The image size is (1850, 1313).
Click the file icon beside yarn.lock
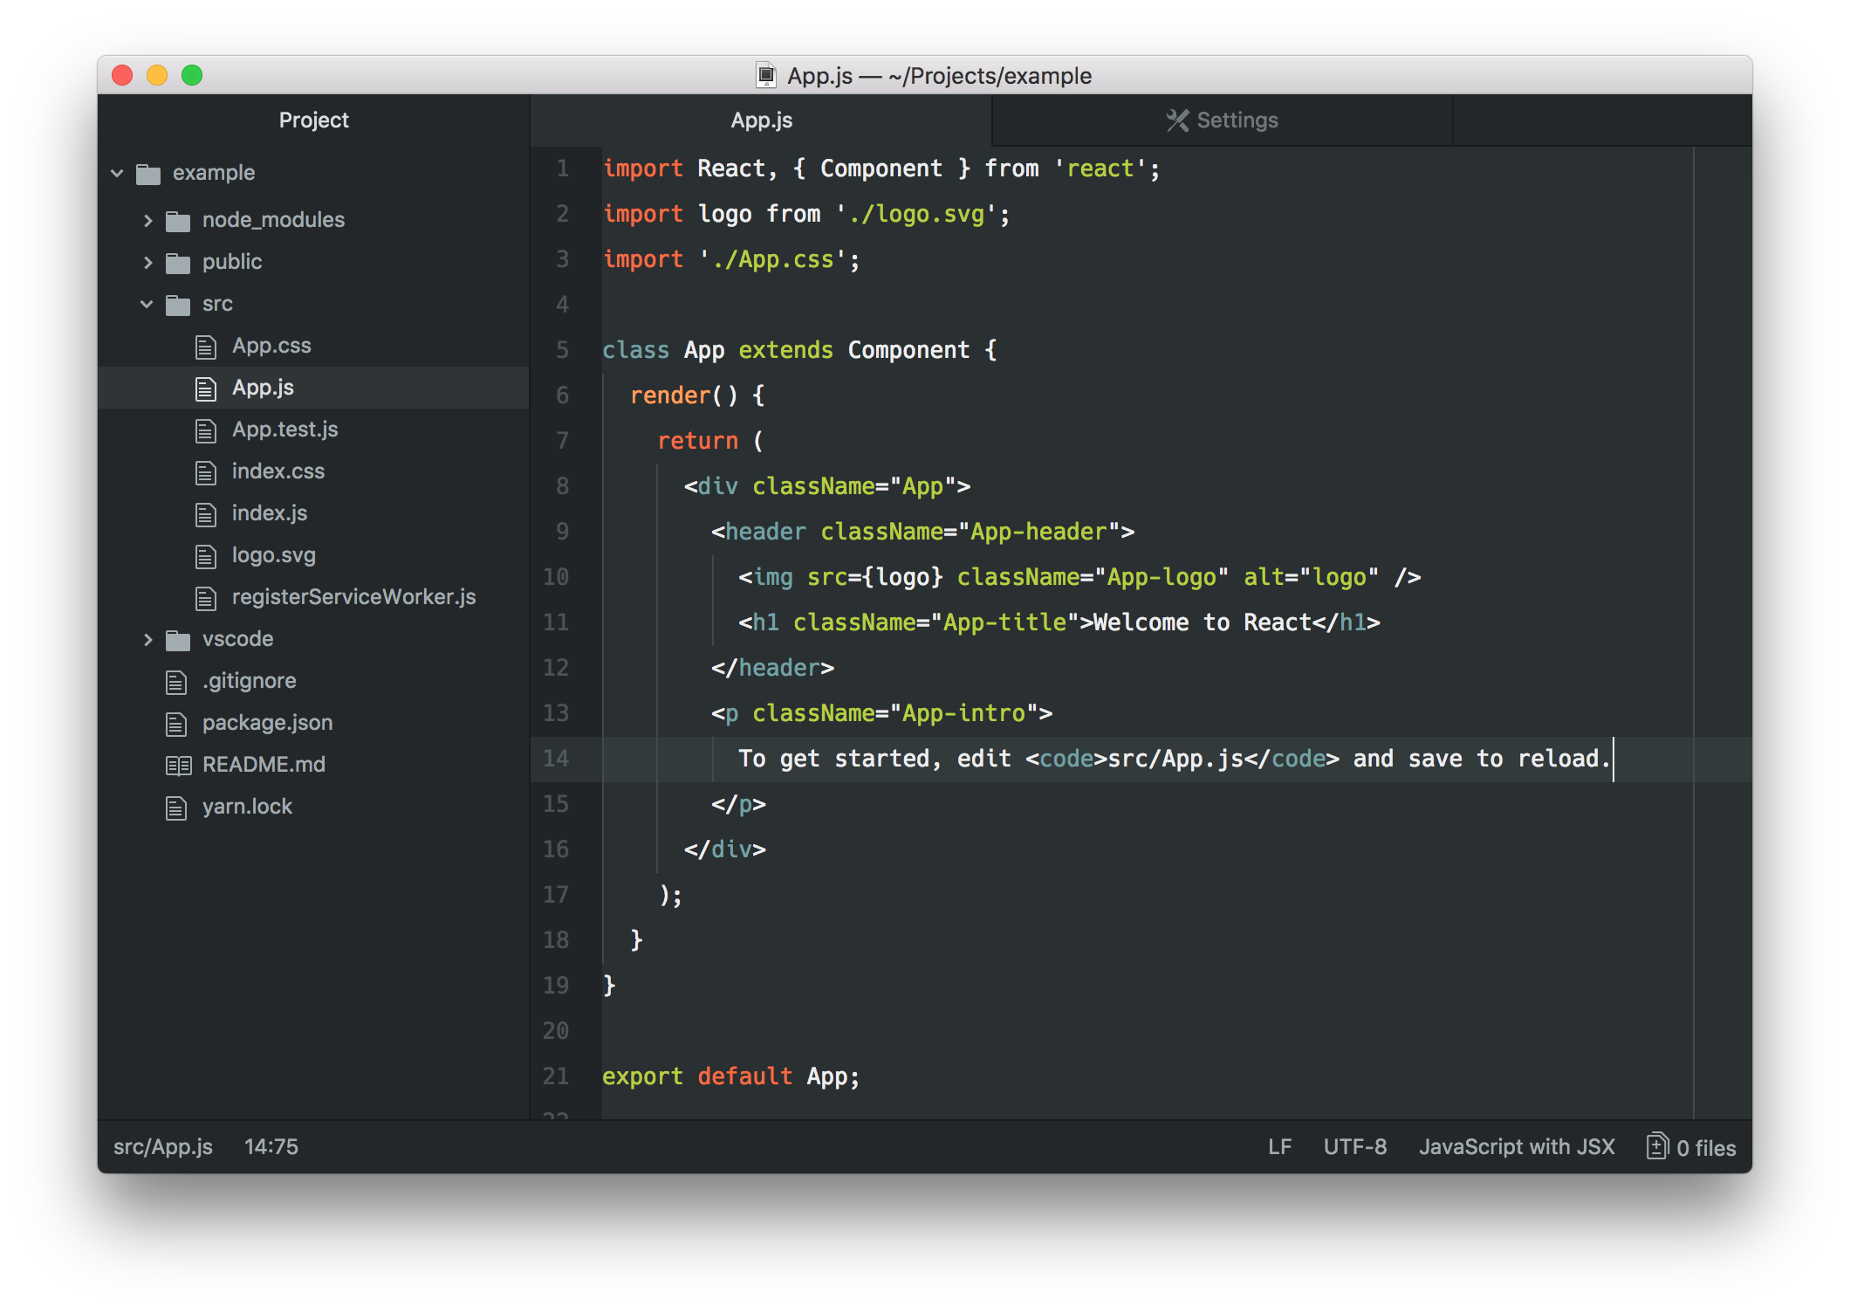pos(176,808)
